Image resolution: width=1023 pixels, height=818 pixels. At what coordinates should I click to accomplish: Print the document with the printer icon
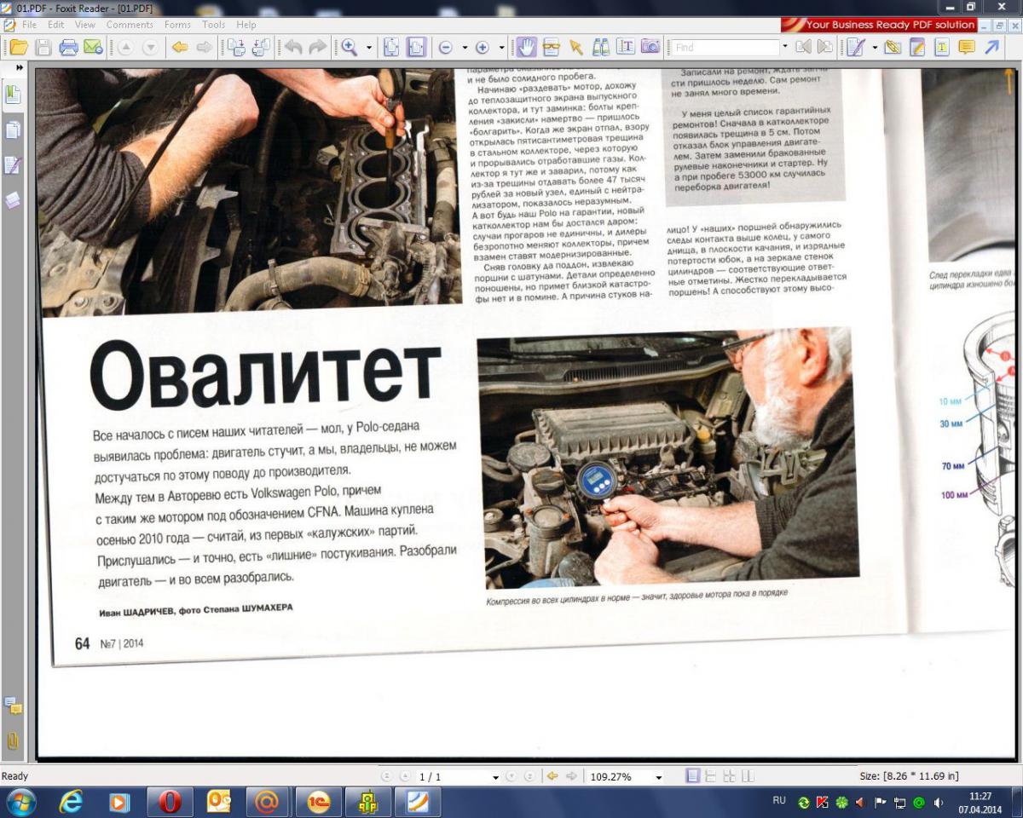click(69, 47)
